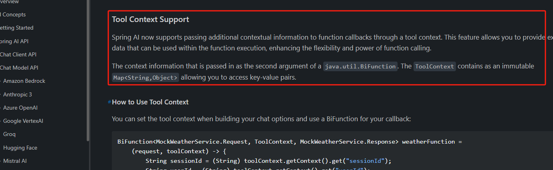The height and width of the screenshot is (170, 553).
Task: Open the AI Concepts sidebar page
Action: (x=14, y=14)
